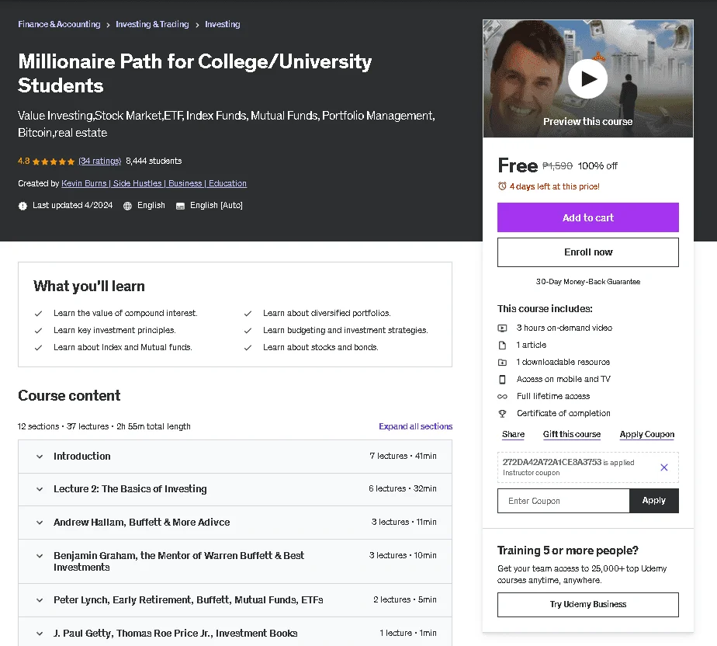Screen dimensions: 717x646
Task: Click '6 lectures • 32min' duration text
Action: [x=403, y=488]
